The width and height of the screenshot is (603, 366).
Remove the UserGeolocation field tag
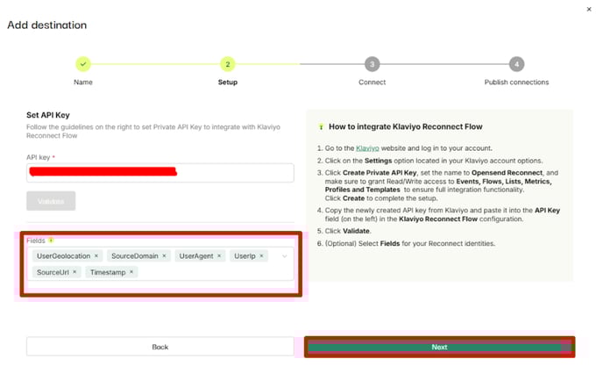point(96,255)
